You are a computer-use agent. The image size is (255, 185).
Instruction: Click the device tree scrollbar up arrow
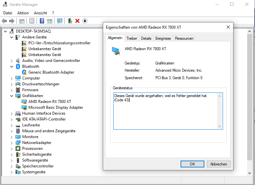point(250,31)
